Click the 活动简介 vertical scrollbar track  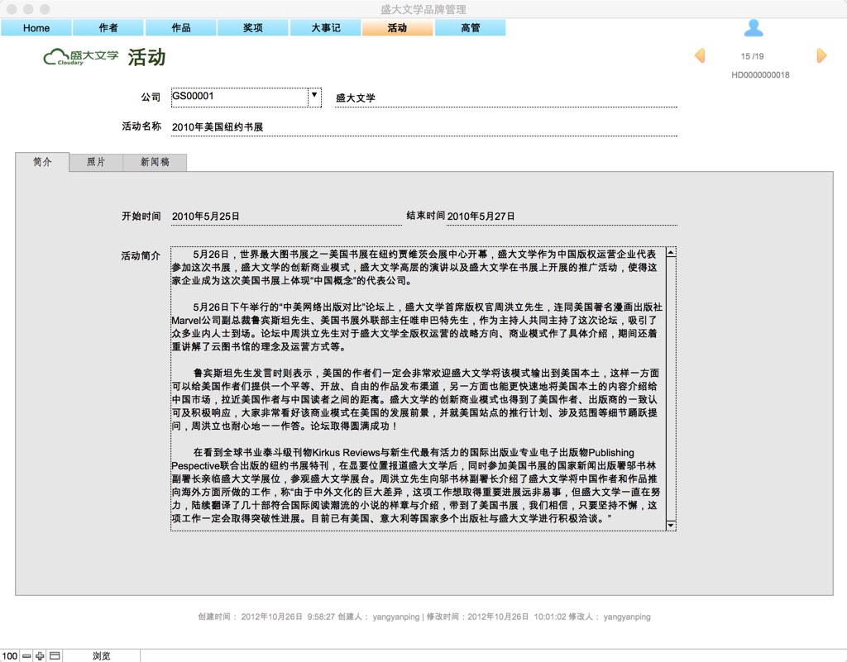[671, 388]
